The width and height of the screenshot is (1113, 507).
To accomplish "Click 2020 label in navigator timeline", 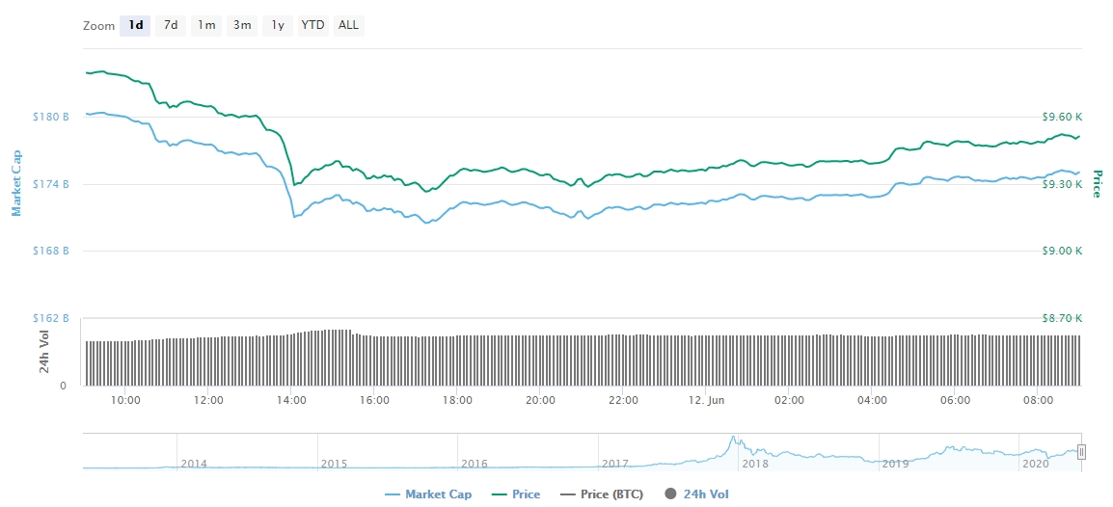I will [x=1035, y=464].
